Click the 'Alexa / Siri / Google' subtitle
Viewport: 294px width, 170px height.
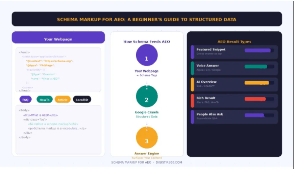pyautogui.click(x=209, y=70)
